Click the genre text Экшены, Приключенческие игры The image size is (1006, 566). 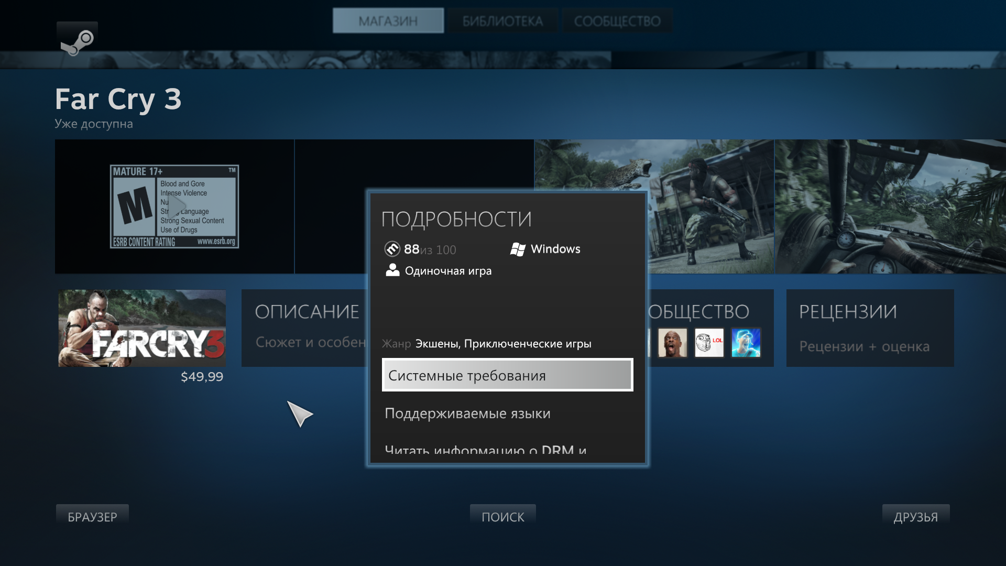pyautogui.click(x=503, y=344)
